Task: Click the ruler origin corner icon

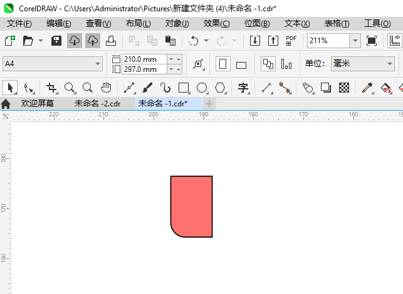Action: click(5, 116)
